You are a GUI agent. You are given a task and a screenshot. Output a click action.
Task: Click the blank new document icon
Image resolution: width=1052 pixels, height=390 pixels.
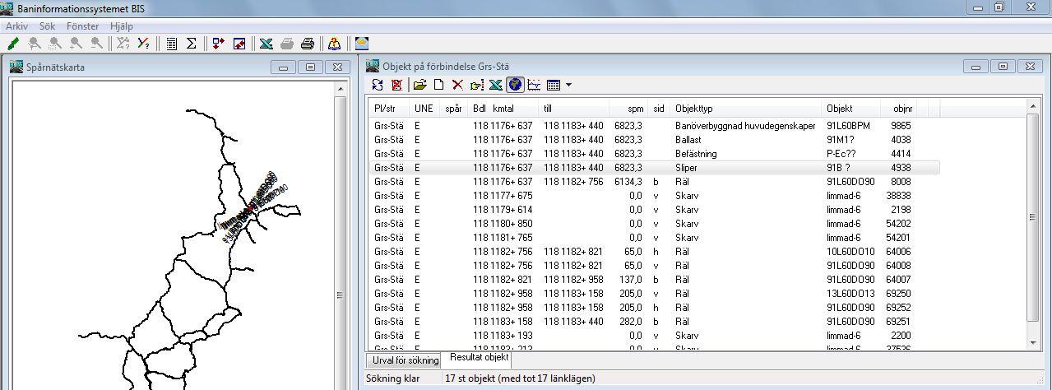439,84
